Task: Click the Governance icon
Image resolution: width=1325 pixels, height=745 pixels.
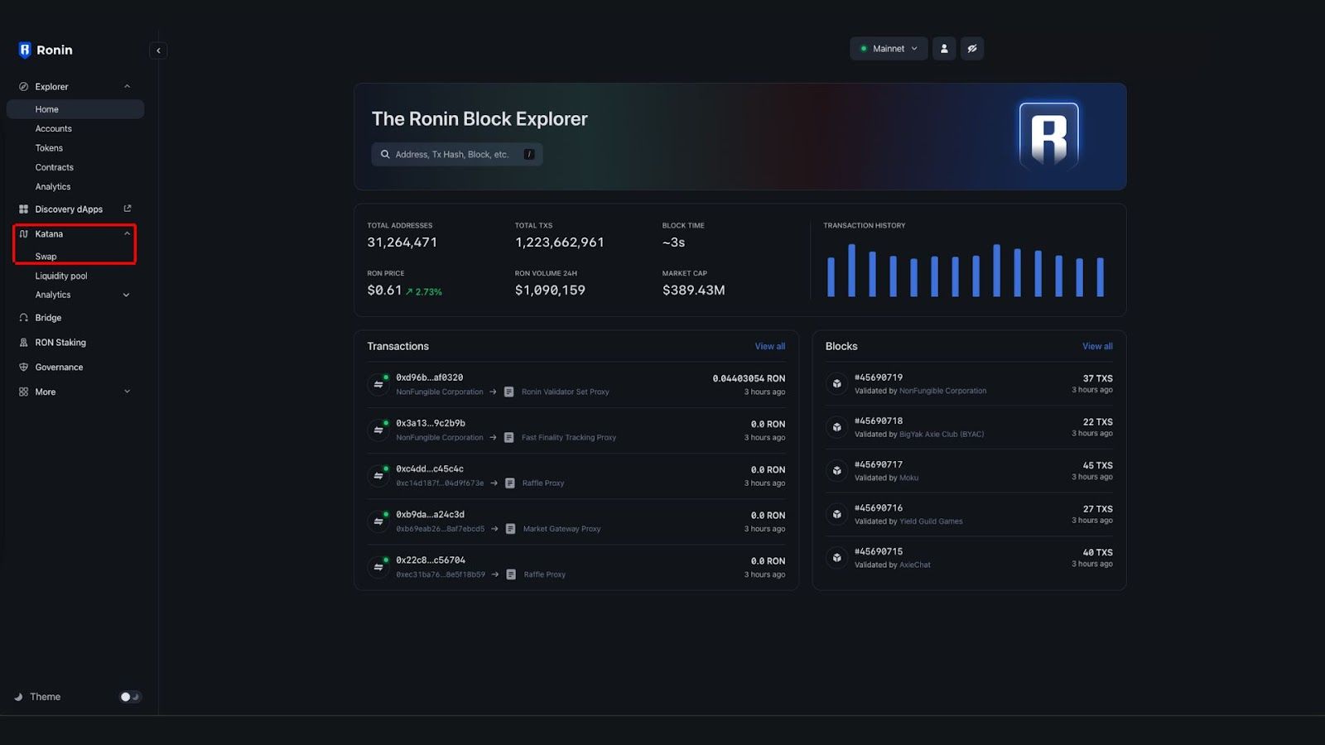Action: (23, 368)
